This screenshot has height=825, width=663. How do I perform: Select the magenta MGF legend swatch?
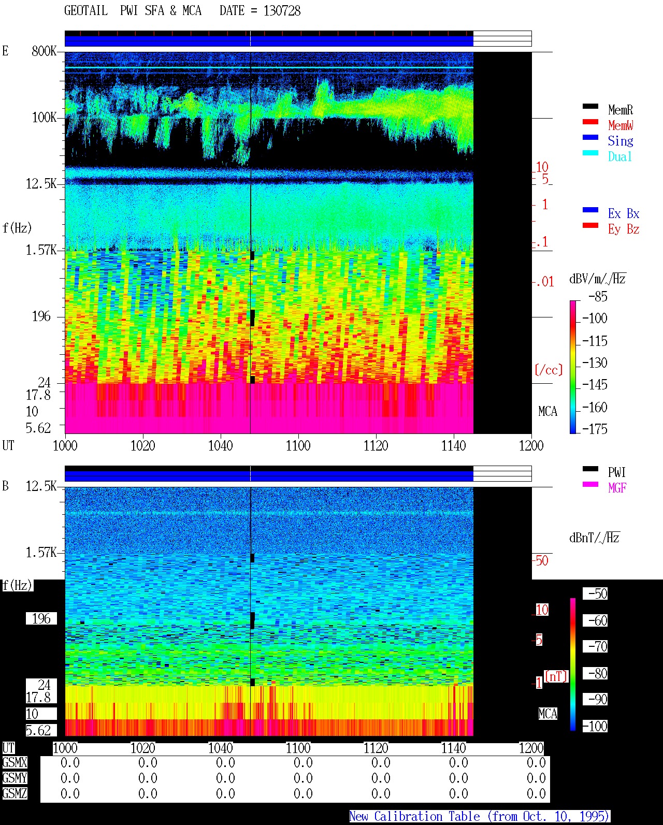point(590,484)
